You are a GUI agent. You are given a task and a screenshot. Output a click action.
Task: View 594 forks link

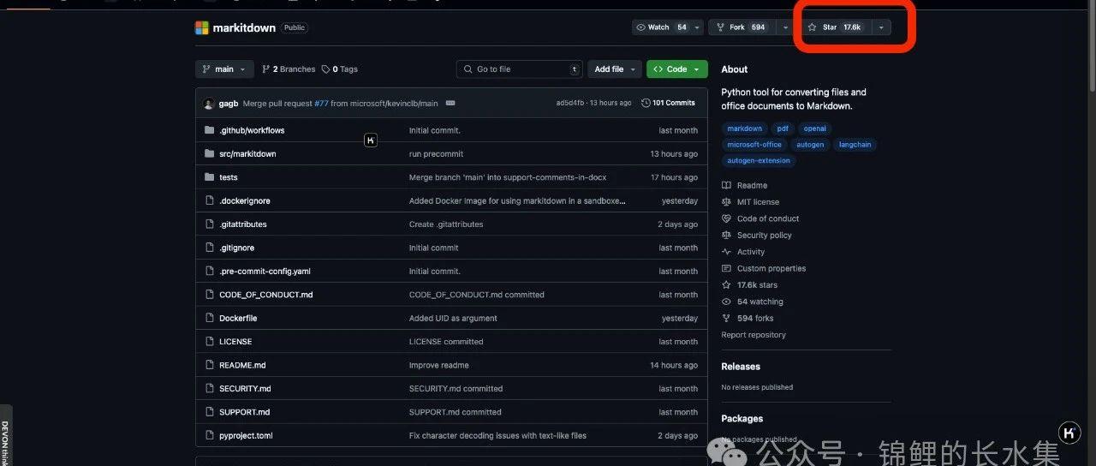[x=748, y=318]
